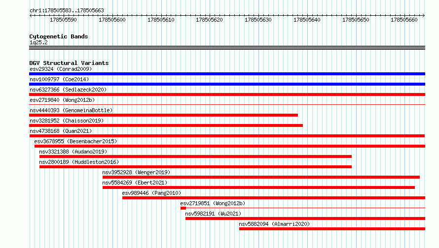The width and height of the screenshot is (439, 248).
Task: Click ruler position 178505610
Action: point(161,20)
